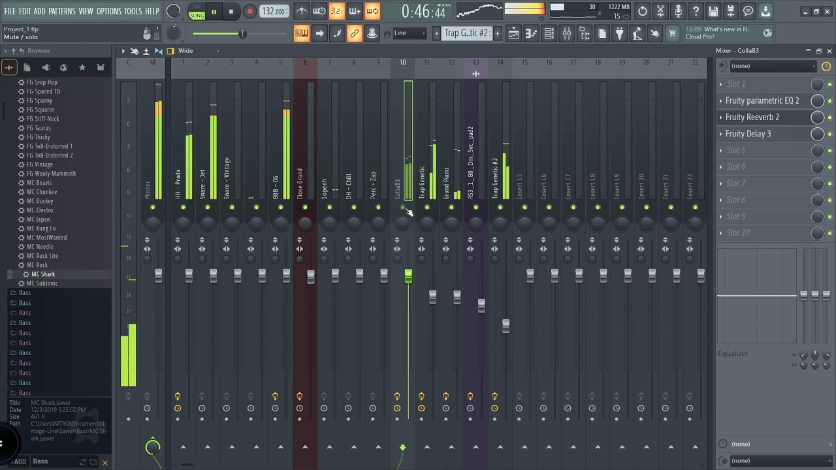
Task: Save project with floppy disk icon
Action: point(713,11)
